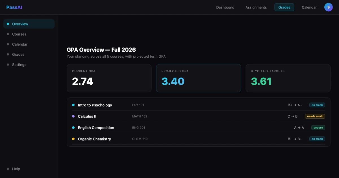This screenshot has width=339, height=178.
Task: Open the Calculus II course row
Action: click(199, 116)
